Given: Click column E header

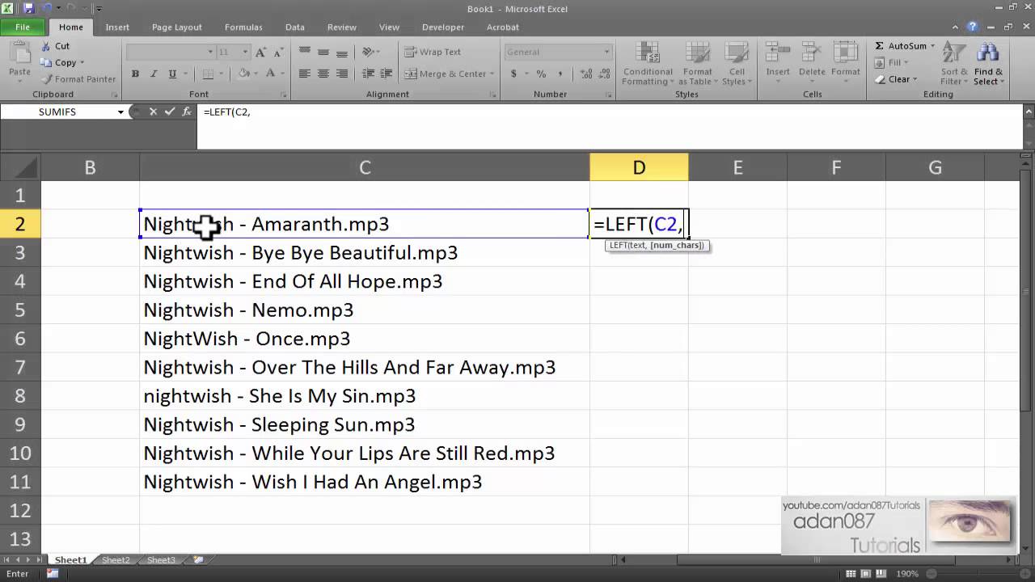Looking at the screenshot, I should tap(737, 167).
